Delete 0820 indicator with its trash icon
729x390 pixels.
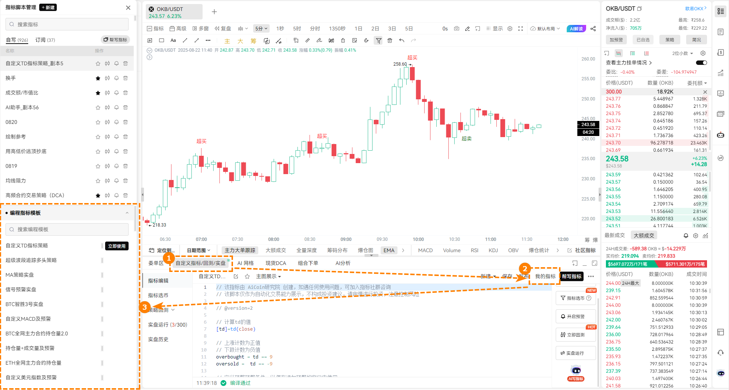[126, 122]
